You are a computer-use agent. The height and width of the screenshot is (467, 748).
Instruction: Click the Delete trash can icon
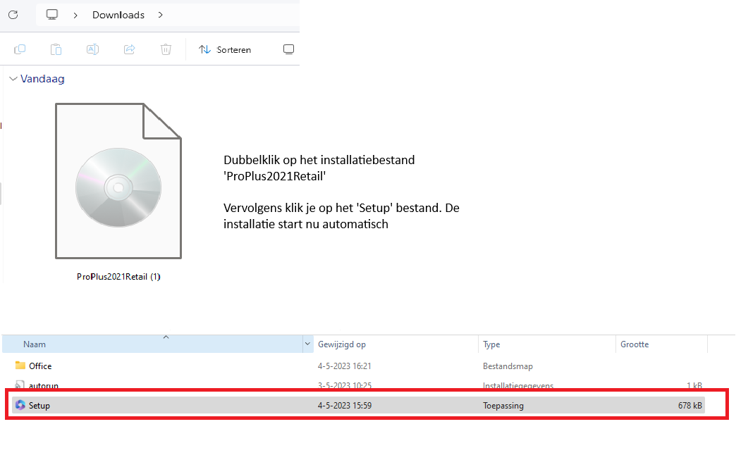pos(166,49)
